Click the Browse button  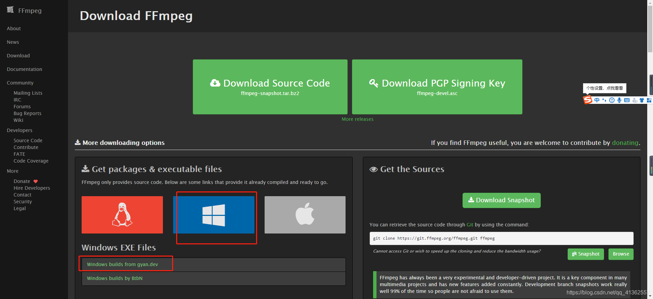tap(621, 254)
